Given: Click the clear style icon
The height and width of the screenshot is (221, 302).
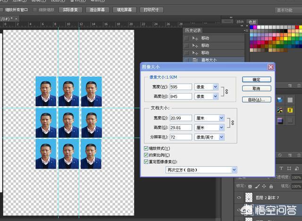Looking at the screenshot, I should click(x=280, y=155).
